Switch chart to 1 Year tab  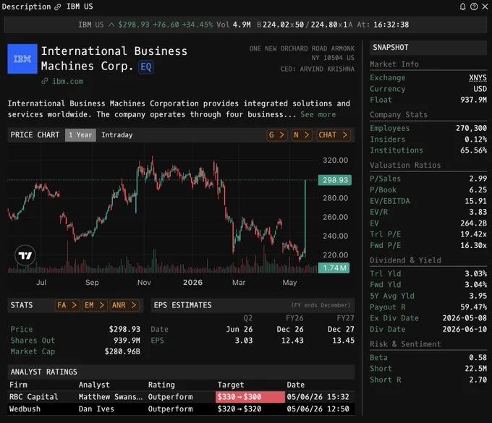point(80,135)
